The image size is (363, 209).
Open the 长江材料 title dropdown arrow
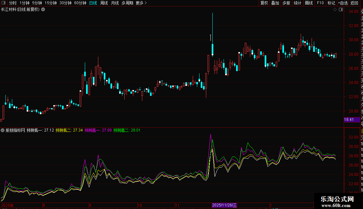point(43,10)
